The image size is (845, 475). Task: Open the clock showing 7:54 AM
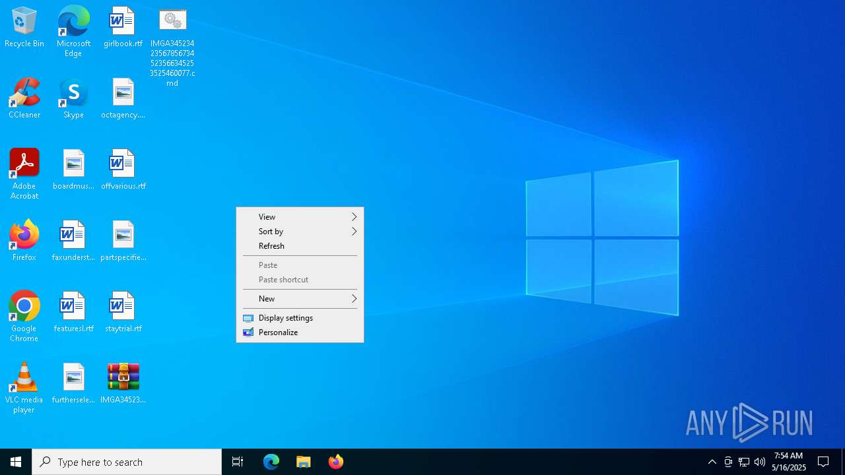tap(789, 462)
